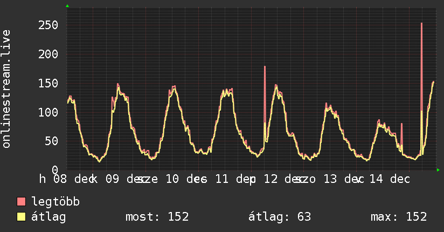The image size is (444, 232).
Task: Click the green arrow atop the y-axis
Action: 67,6
